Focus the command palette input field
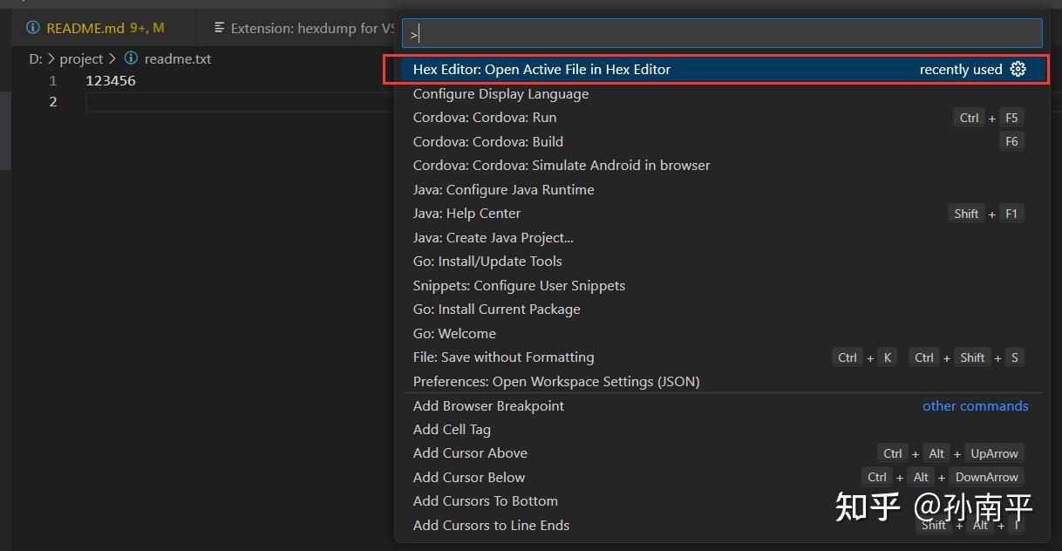The width and height of the screenshot is (1062, 551). [722, 34]
